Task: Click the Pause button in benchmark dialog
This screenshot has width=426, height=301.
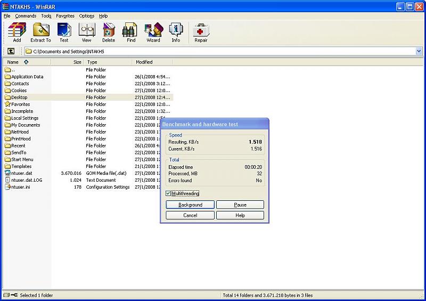Action: point(240,205)
